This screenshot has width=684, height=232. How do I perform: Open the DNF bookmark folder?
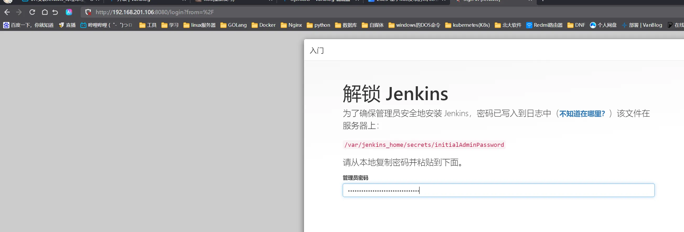pos(576,25)
